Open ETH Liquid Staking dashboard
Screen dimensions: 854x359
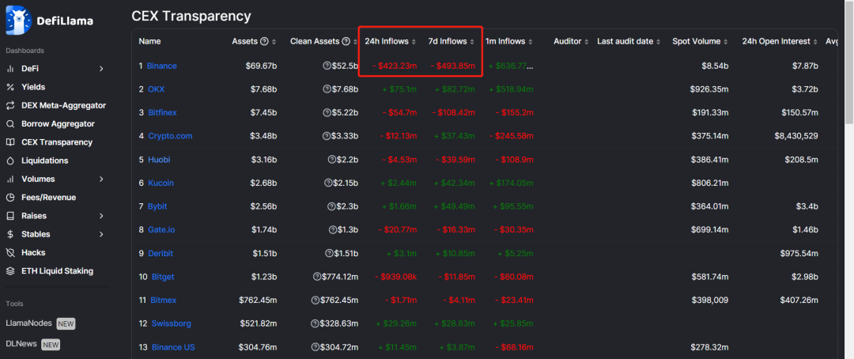pos(57,270)
